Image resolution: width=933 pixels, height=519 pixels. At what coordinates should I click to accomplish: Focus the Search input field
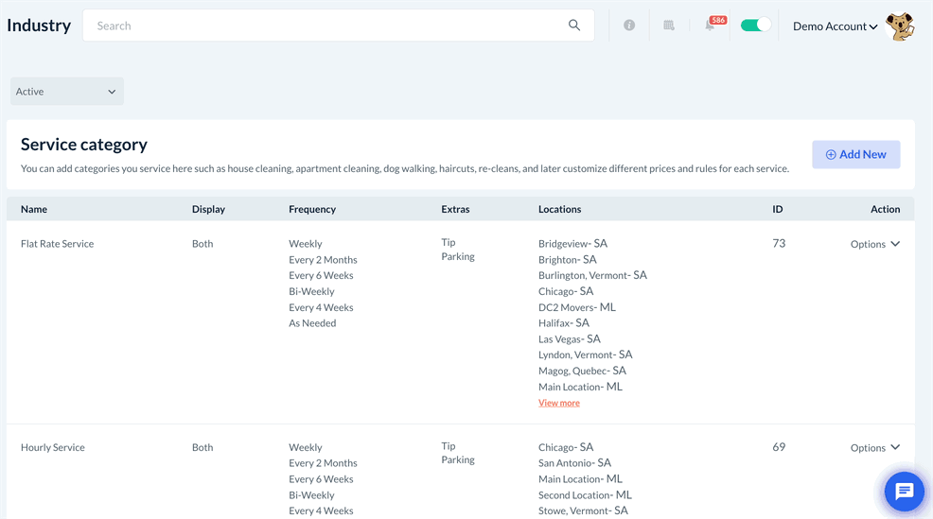pos(326,26)
